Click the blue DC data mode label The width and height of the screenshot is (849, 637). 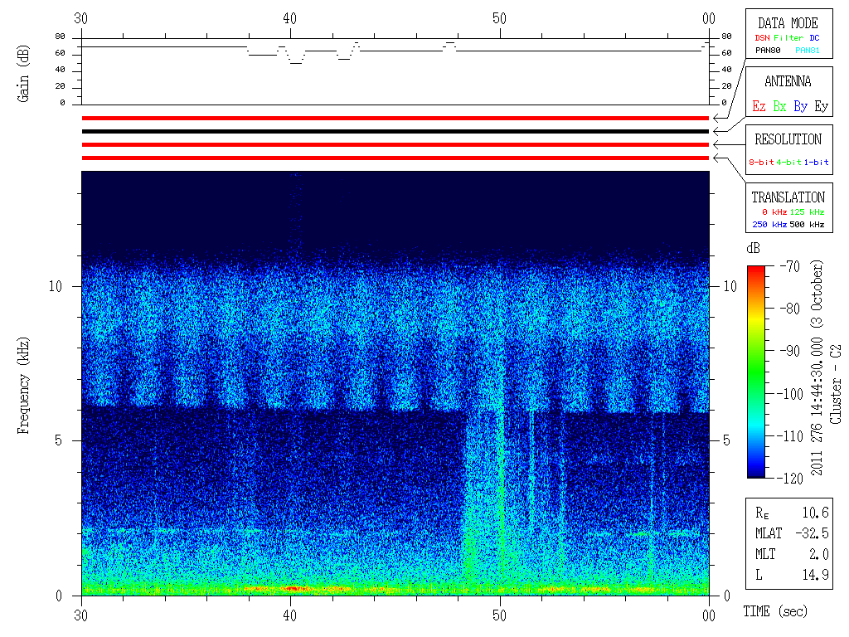(x=814, y=38)
